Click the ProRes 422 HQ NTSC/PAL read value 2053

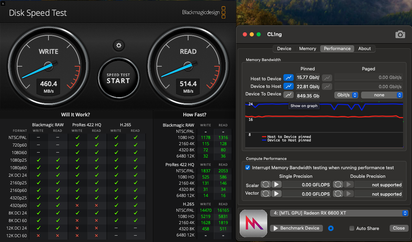pyautogui.click(x=223, y=171)
